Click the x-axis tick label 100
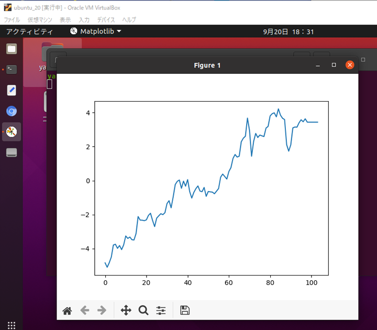 click(x=312, y=283)
